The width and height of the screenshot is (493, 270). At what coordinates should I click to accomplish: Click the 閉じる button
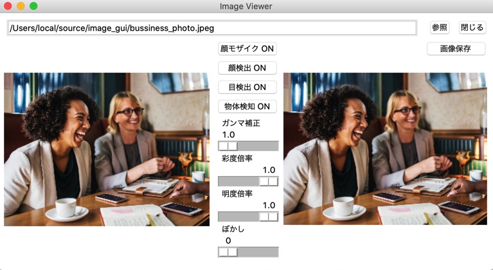(472, 28)
